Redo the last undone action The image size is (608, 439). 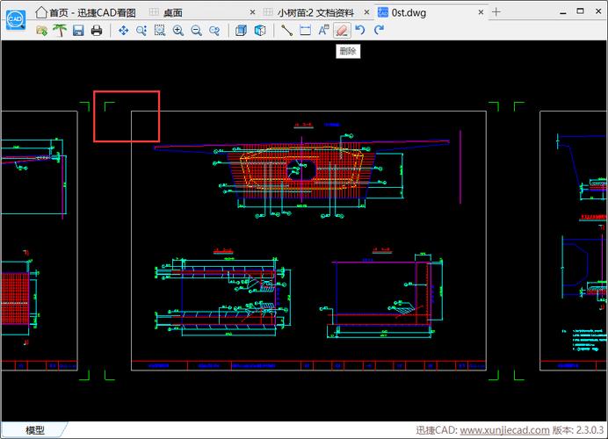[379, 30]
